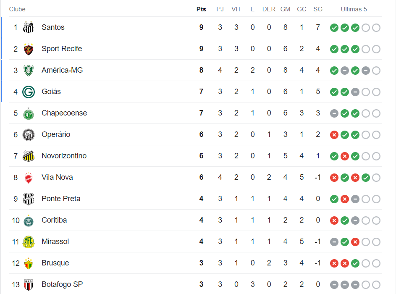Click the Pts column header
Screen dimensions: 396x294
[x=201, y=9]
